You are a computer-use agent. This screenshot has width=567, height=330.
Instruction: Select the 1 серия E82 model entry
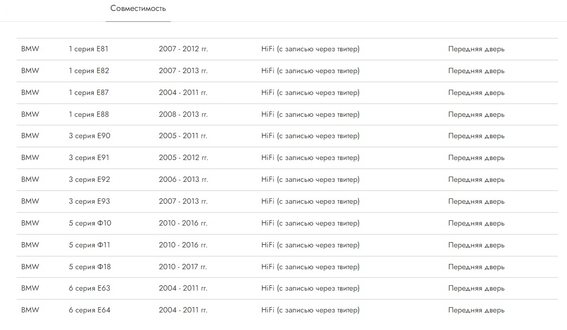(88, 71)
